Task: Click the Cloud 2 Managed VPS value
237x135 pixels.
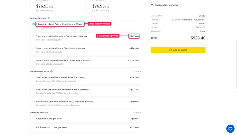Action: tap(202, 16)
